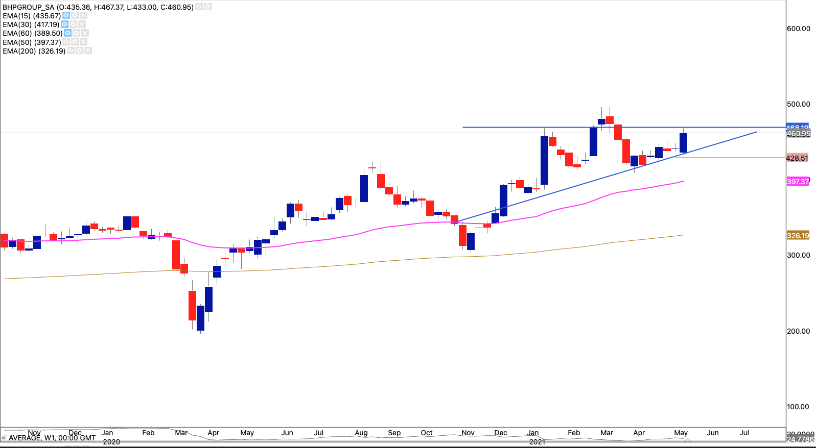Screen dimensions: 816x448
Task: Open EMA(60) settings gear
Action: pyautogui.click(x=76, y=33)
